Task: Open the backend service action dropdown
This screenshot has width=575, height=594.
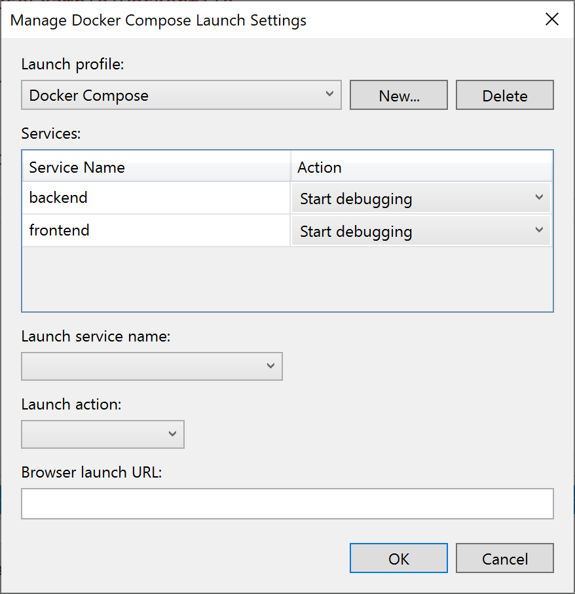Action: click(421, 198)
